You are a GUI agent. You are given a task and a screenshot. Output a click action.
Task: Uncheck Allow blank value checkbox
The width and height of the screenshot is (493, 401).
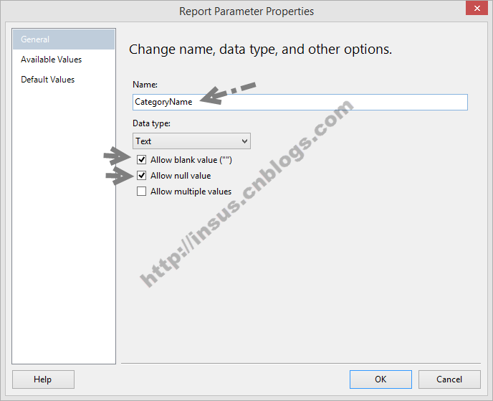point(141,160)
